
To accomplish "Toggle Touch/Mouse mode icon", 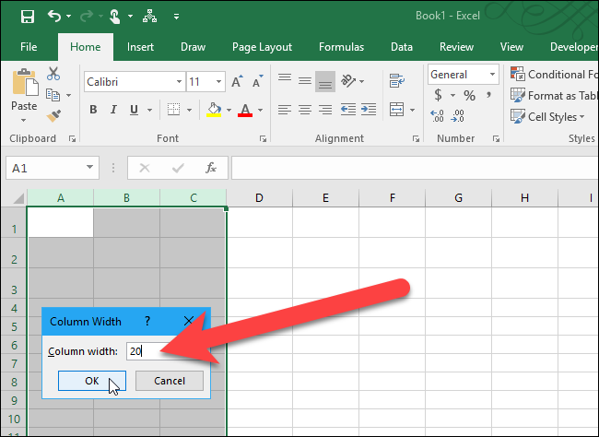I will pyautogui.click(x=114, y=17).
